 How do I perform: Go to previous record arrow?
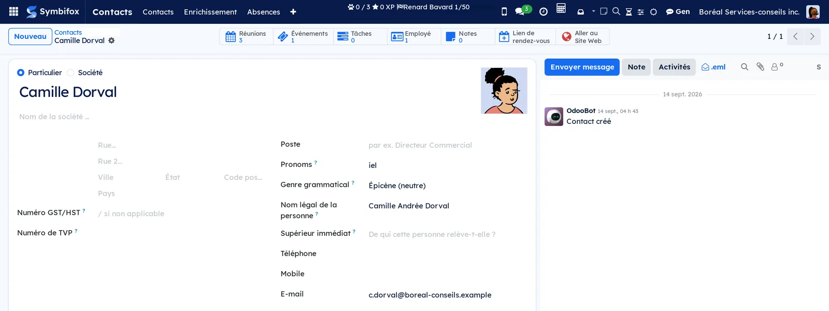tap(795, 36)
